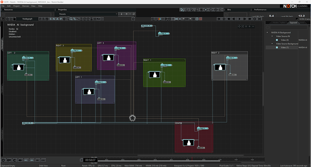
Task: Jump to end of timeline
Action: (260, 19)
